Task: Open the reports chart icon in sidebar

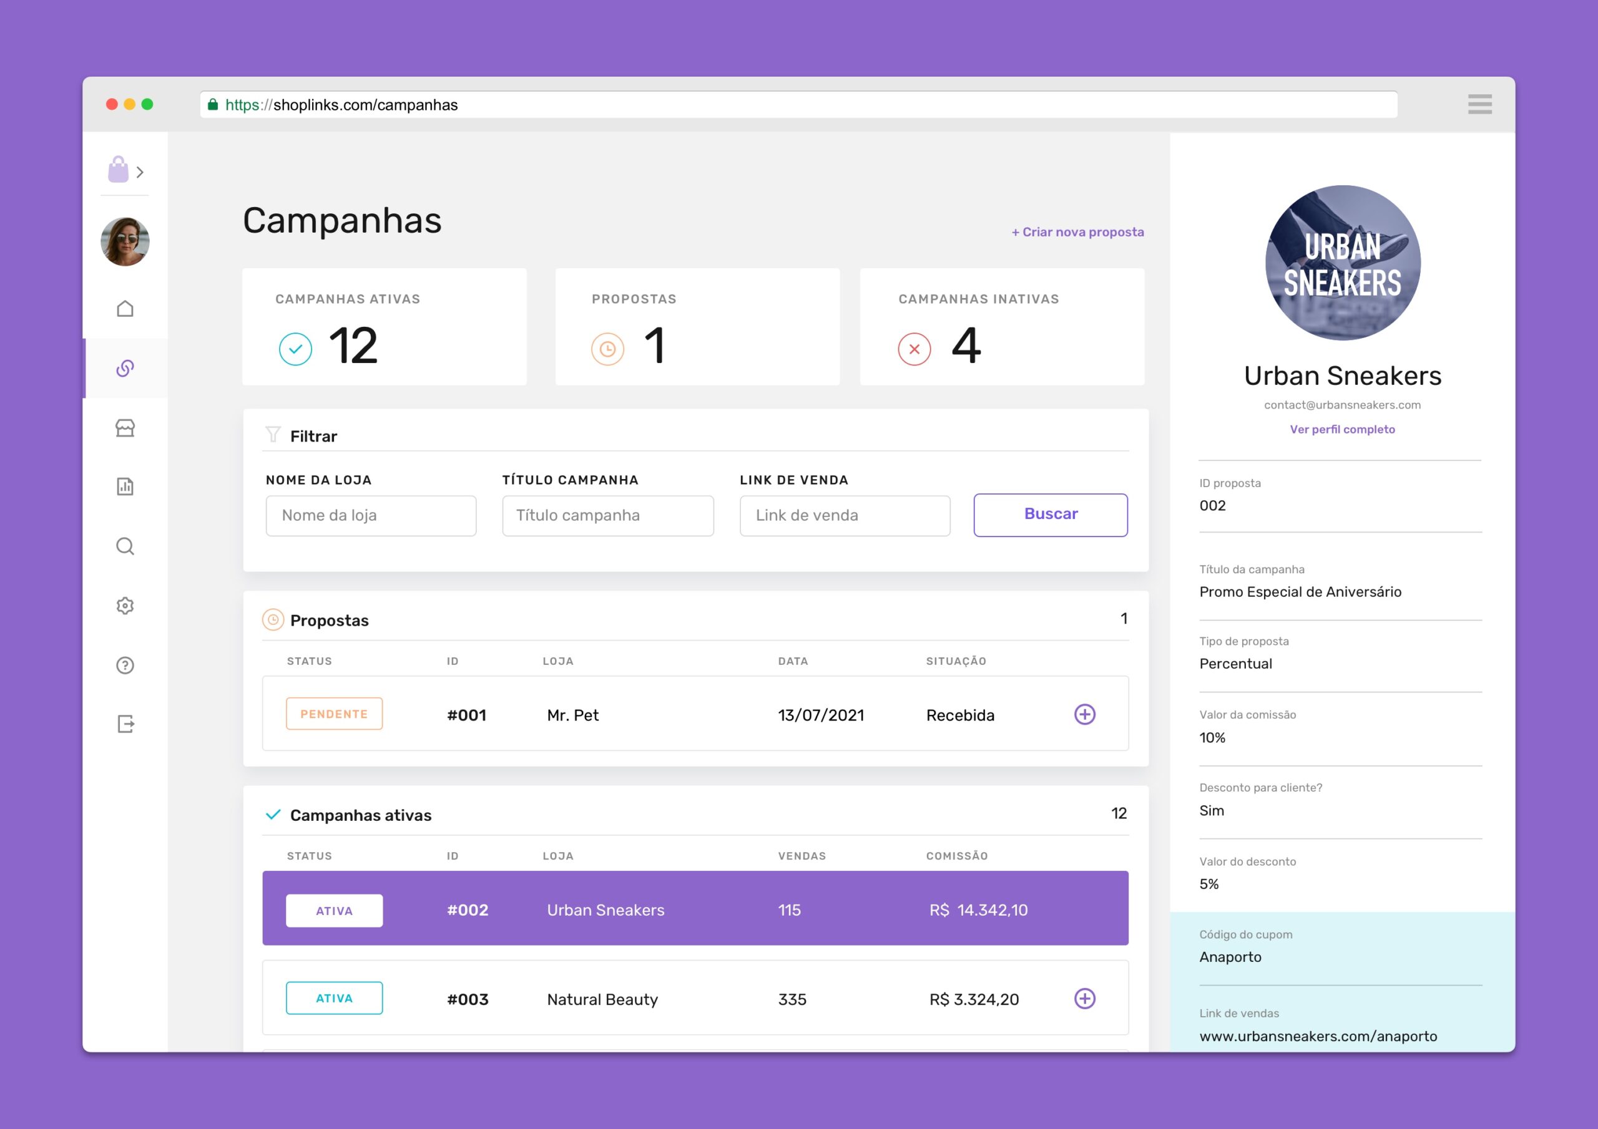Action: tap(125, 487)
